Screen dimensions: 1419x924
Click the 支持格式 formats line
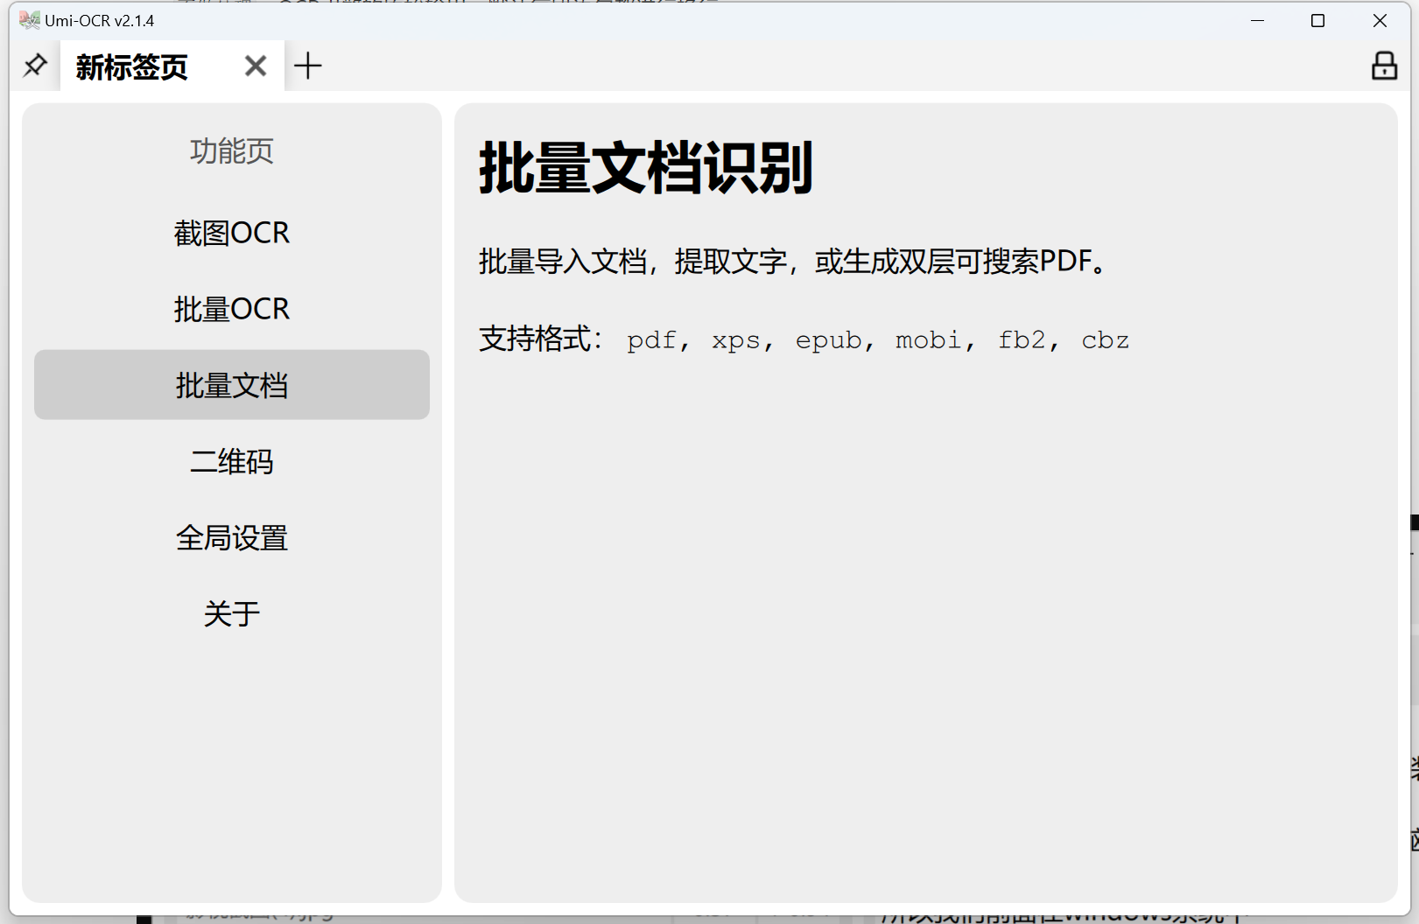point(804,339)
